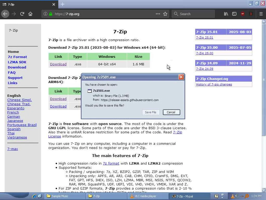Click the 1:34 PM system clock

[x=256, y=196]
